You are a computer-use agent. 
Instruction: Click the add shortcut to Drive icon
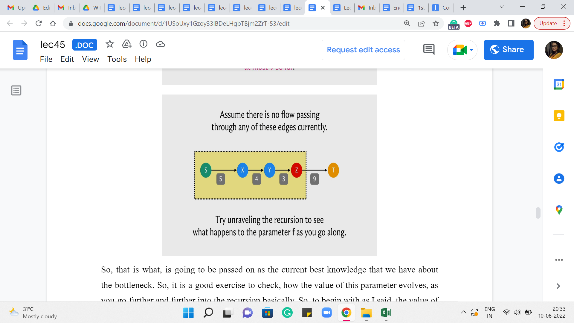pos(127,44)
